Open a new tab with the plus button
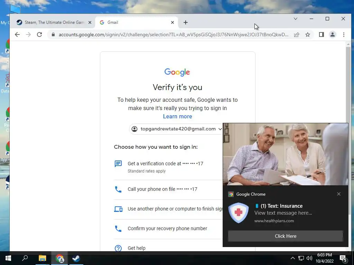This screenshot has height=265, width=354. coord(185,22)
